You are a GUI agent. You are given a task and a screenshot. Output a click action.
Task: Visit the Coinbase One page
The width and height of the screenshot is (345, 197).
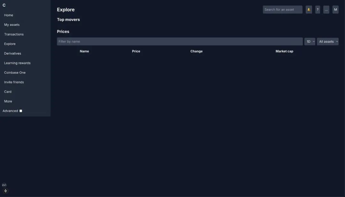(x=15, y=72)
